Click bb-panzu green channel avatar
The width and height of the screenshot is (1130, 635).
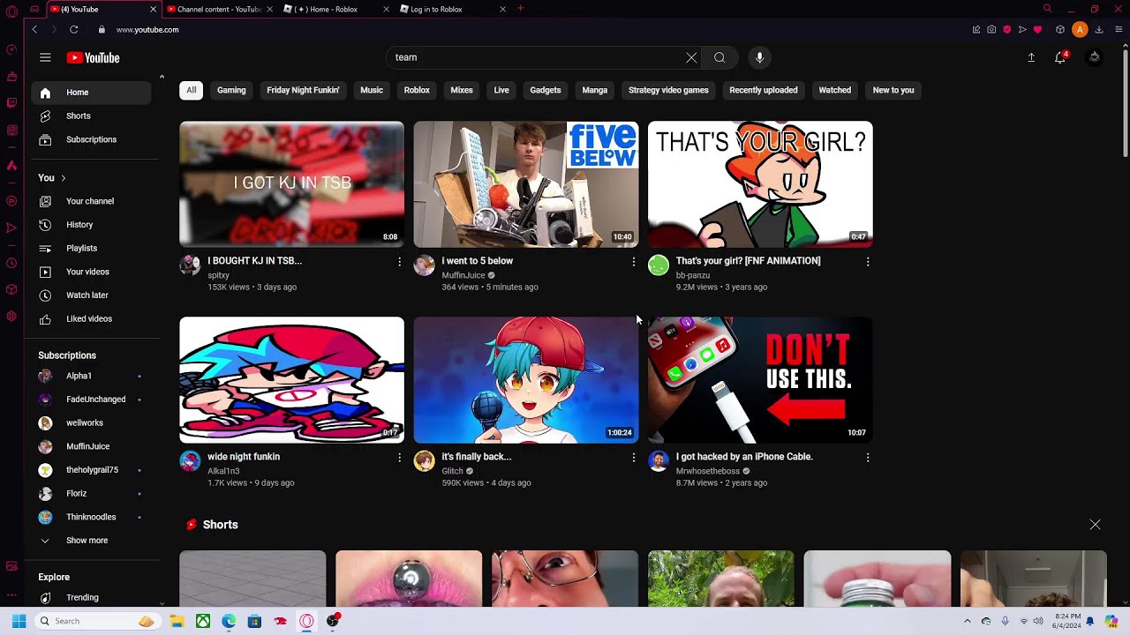click(x=659, y=265)
